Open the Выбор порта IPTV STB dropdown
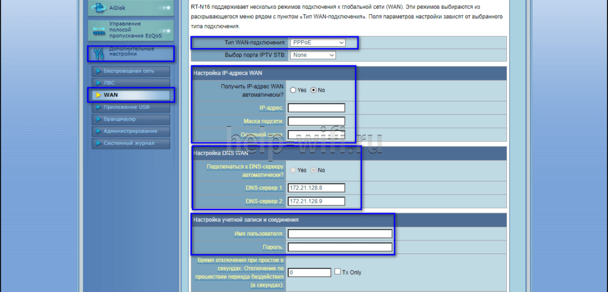608x292 pixels. coord(313,55)
